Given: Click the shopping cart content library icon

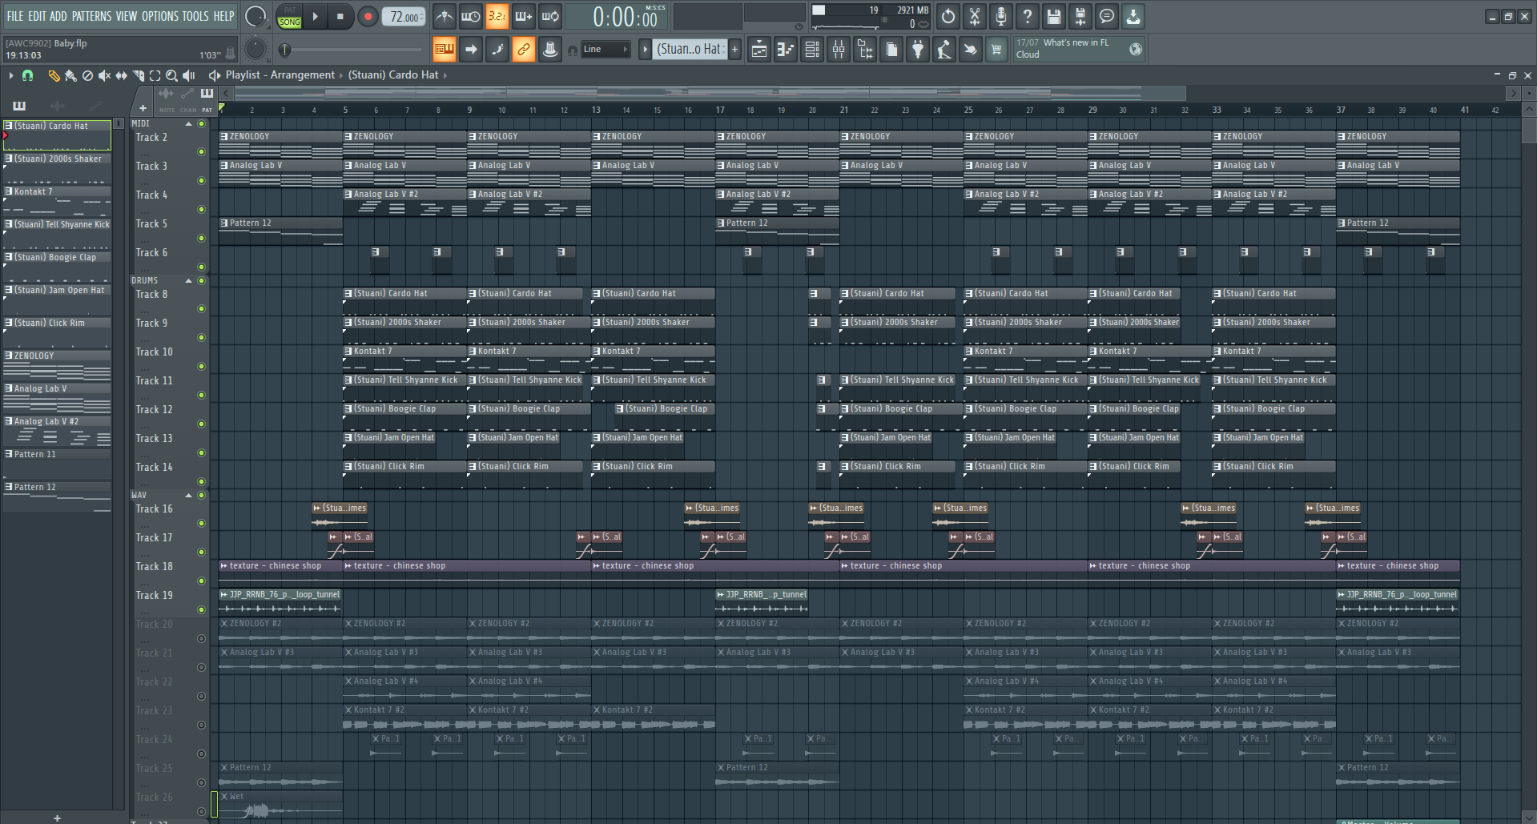Looking at the screenshot, I should click(x=996, y=50).
